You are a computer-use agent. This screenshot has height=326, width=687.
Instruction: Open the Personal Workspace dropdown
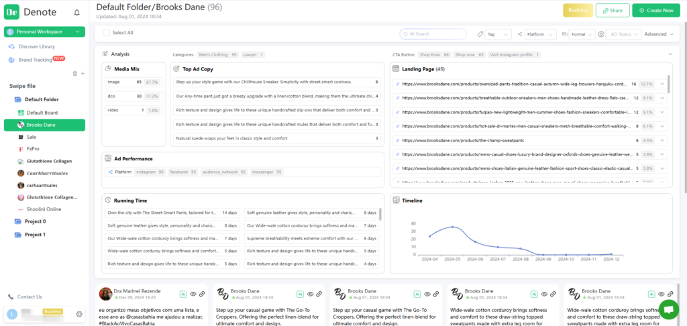(x=45, y=32)
